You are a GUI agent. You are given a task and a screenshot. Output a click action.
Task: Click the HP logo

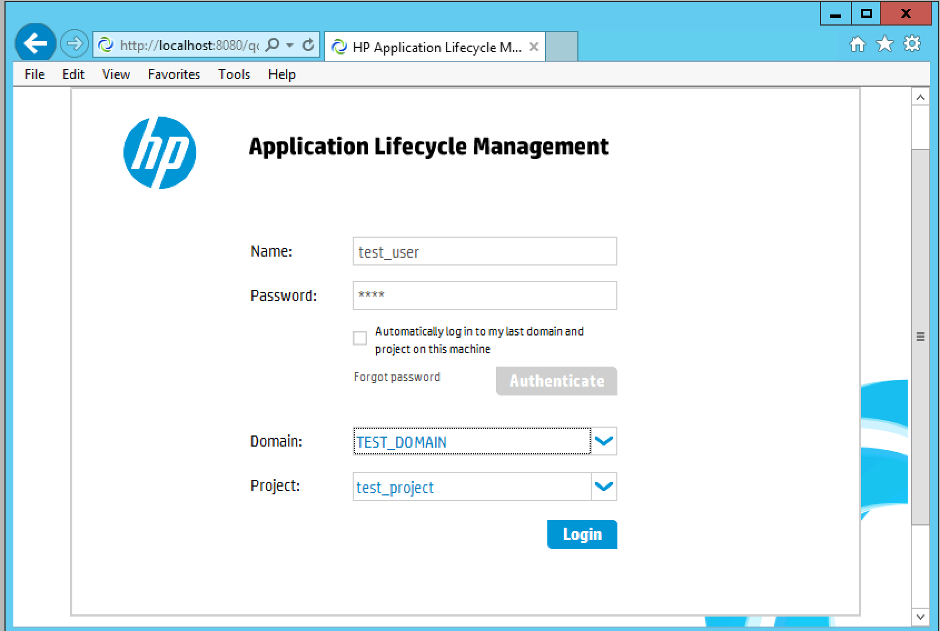pyautogui.click(x=160, y=153)
